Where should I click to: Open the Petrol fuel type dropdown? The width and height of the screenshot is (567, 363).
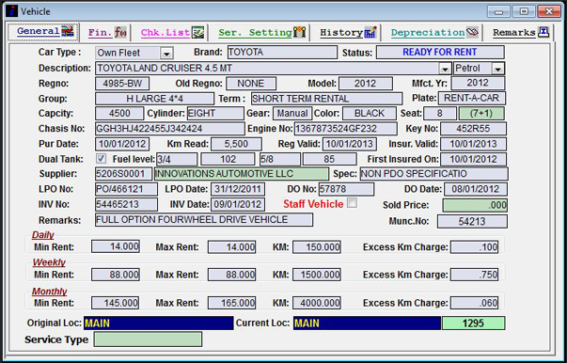pyautogui.click(x=498, y=69)
